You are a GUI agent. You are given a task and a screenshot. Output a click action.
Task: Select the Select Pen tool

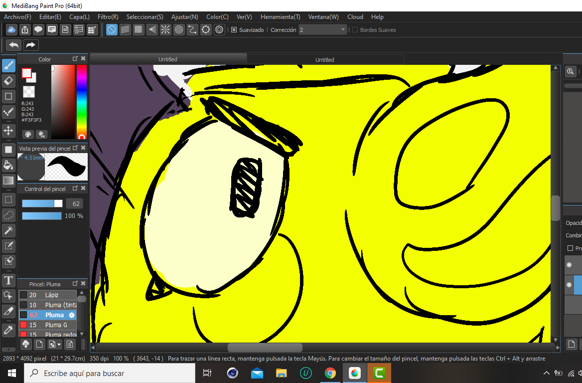tap(8, 245)
